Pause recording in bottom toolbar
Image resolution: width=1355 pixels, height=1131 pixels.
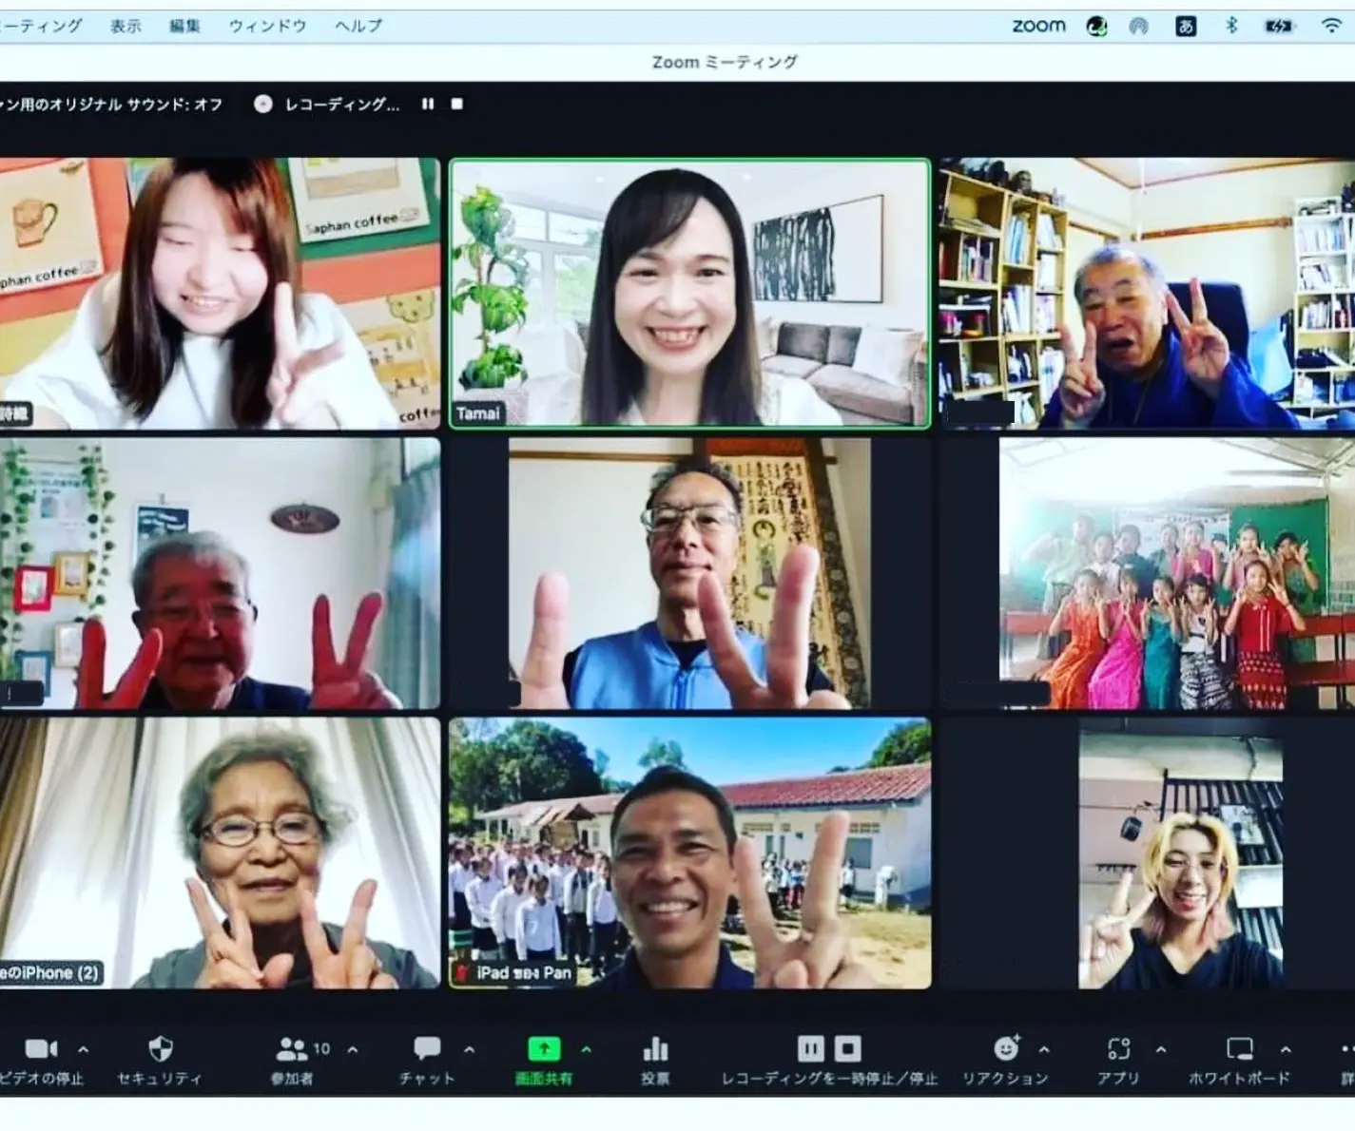pyautogui.click(x=810, y=1048)
